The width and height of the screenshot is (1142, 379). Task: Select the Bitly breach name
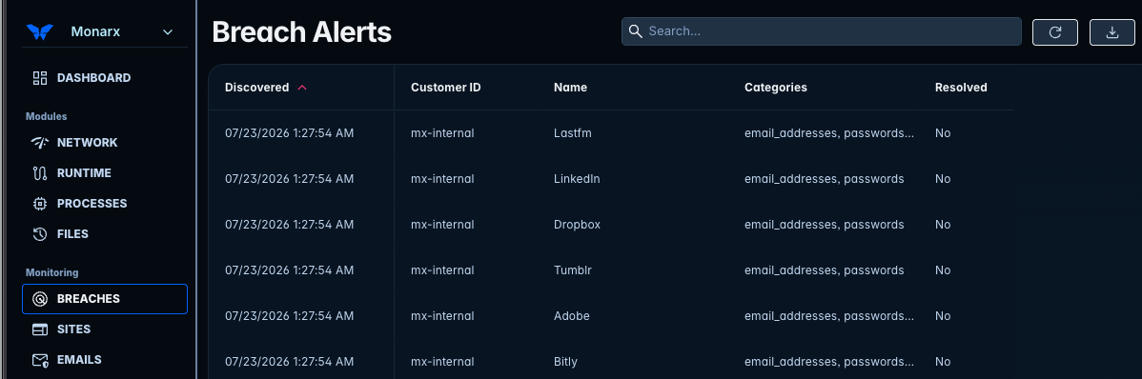566,362
